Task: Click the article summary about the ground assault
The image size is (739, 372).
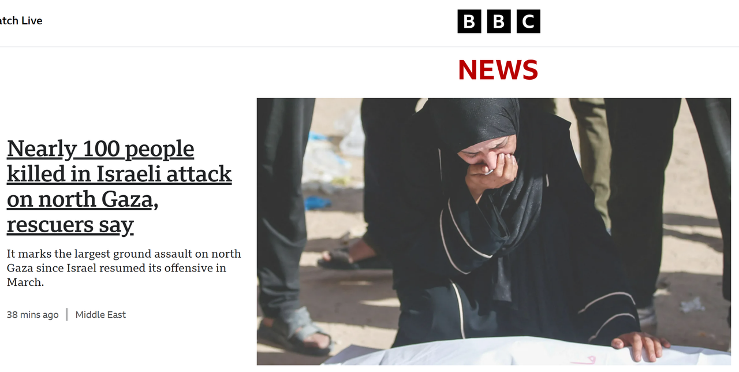Action: click(124, 268)
